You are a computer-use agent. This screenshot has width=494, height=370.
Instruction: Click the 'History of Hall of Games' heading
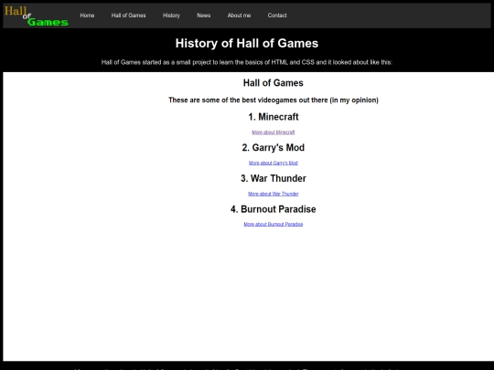[247, 44]
